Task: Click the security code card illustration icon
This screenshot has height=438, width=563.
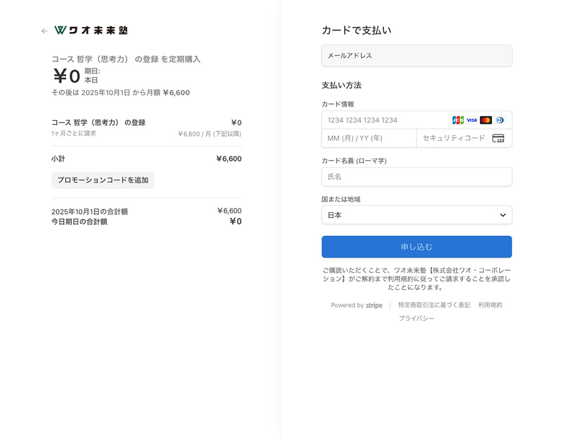Action: point(499,138)
